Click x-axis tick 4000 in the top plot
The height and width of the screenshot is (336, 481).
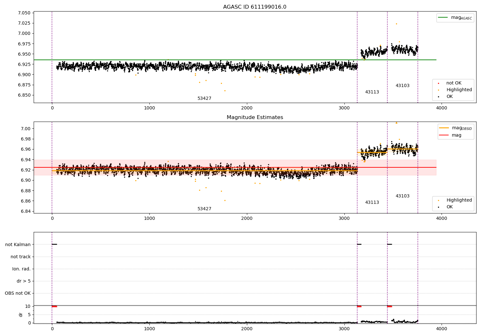(442, 108)
